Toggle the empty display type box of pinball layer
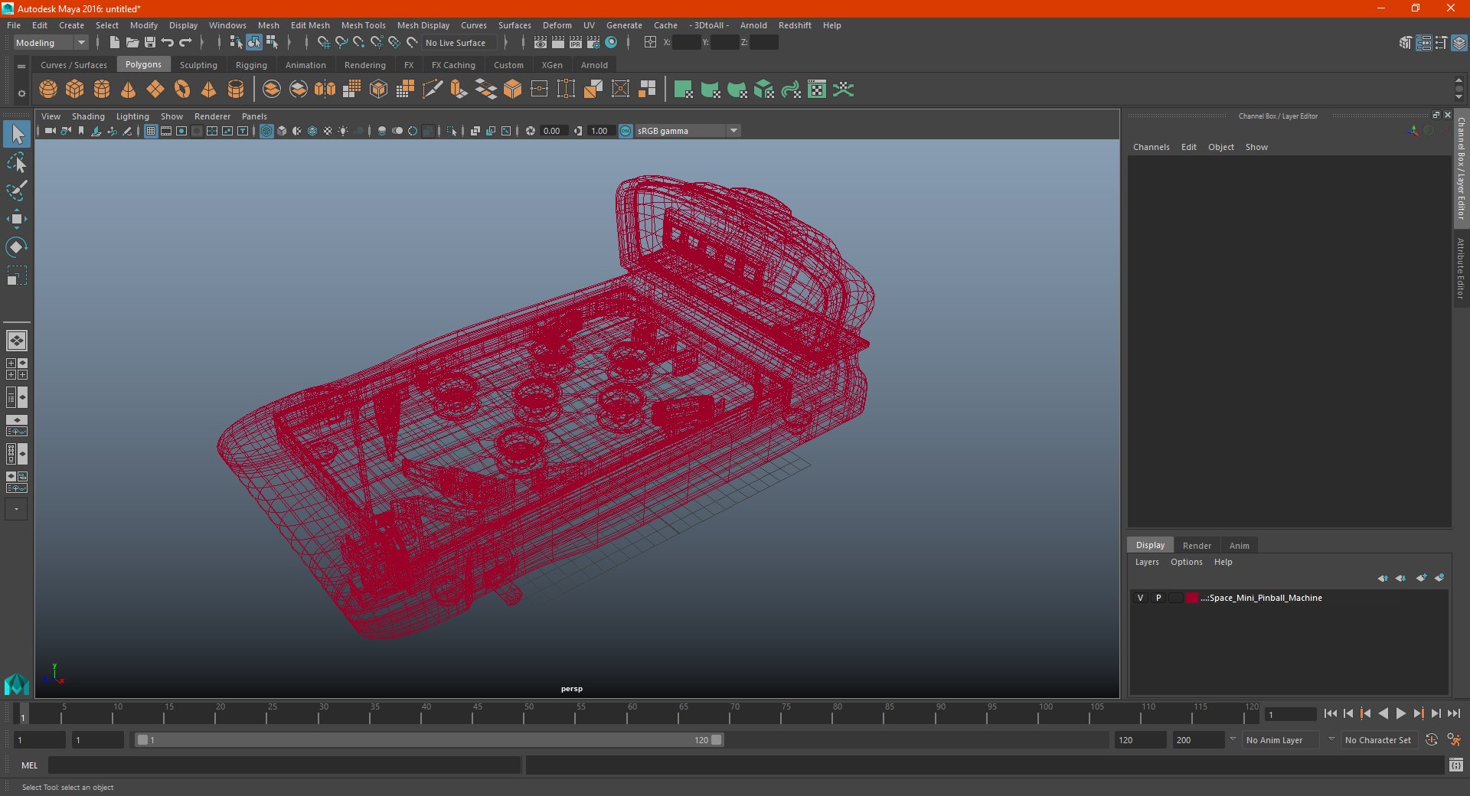Viewport: 1470px width, 796px height. coord(1176,598)
